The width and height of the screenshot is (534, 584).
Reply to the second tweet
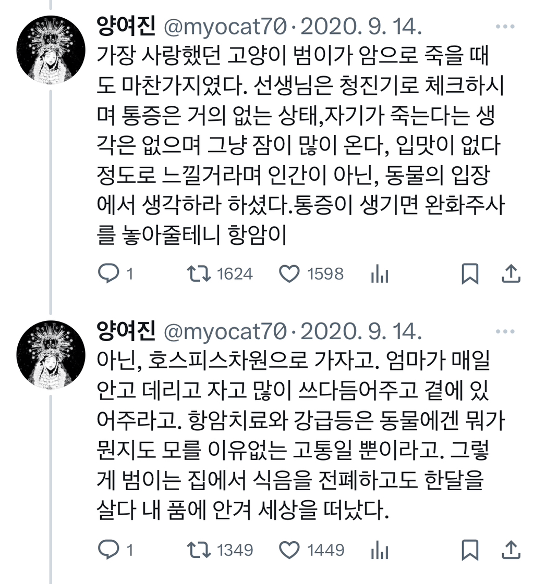[110, 550]
